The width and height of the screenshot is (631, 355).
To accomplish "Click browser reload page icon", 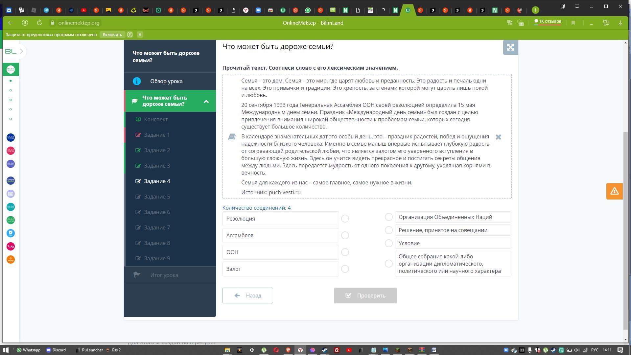I will 39,23.
